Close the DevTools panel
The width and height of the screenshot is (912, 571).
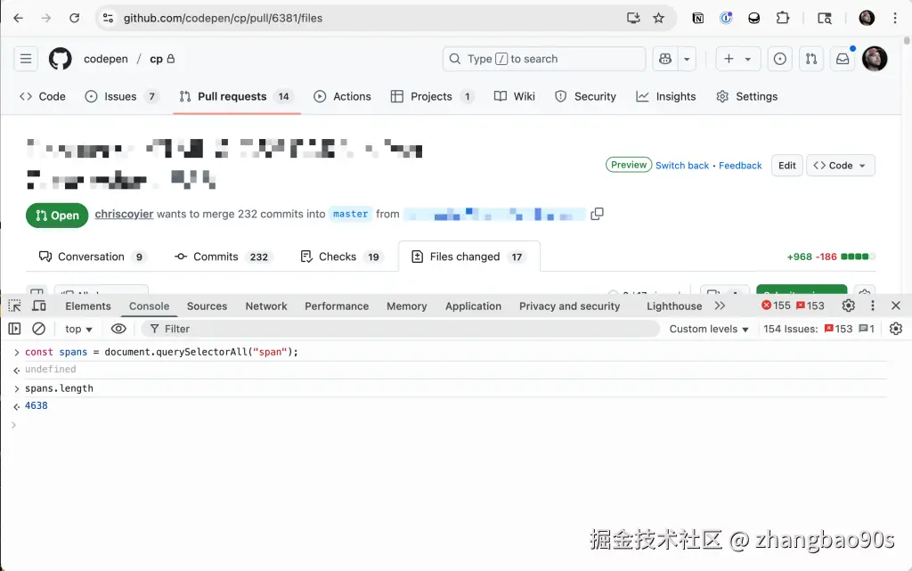(896, 306)
